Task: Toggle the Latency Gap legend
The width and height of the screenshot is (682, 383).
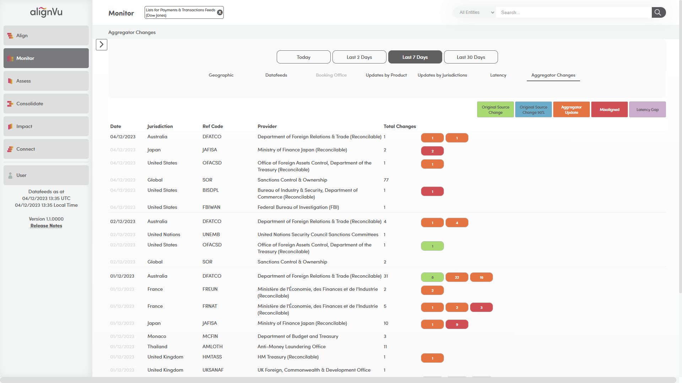Action: (648, 110)
